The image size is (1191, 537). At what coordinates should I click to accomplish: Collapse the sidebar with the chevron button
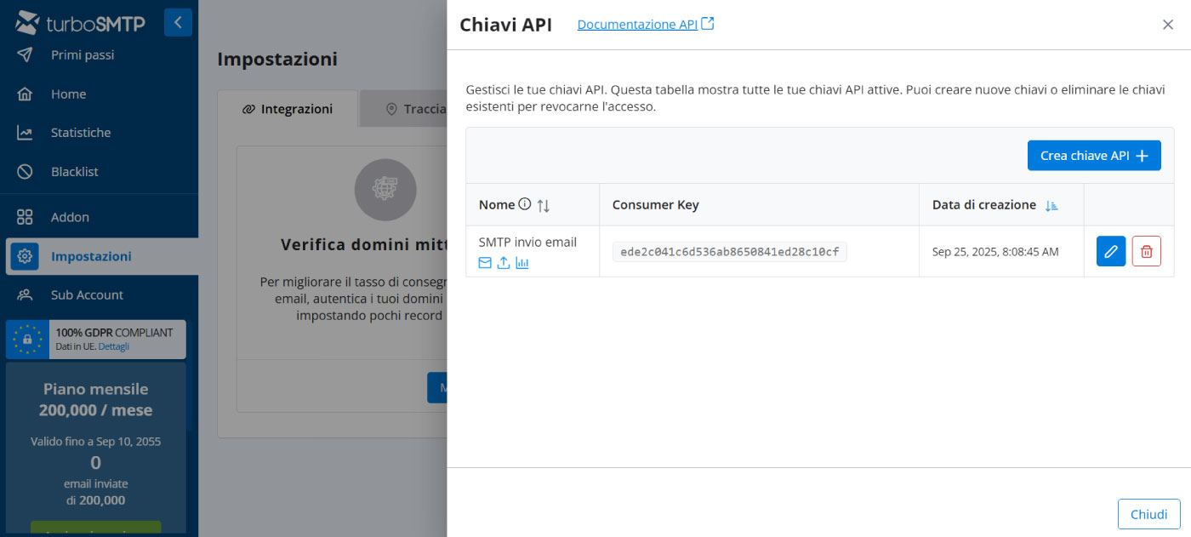pyautogui.click(x=178, y=23)
